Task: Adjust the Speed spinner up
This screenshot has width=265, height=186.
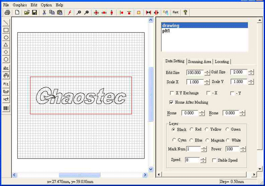Action: 203,158
